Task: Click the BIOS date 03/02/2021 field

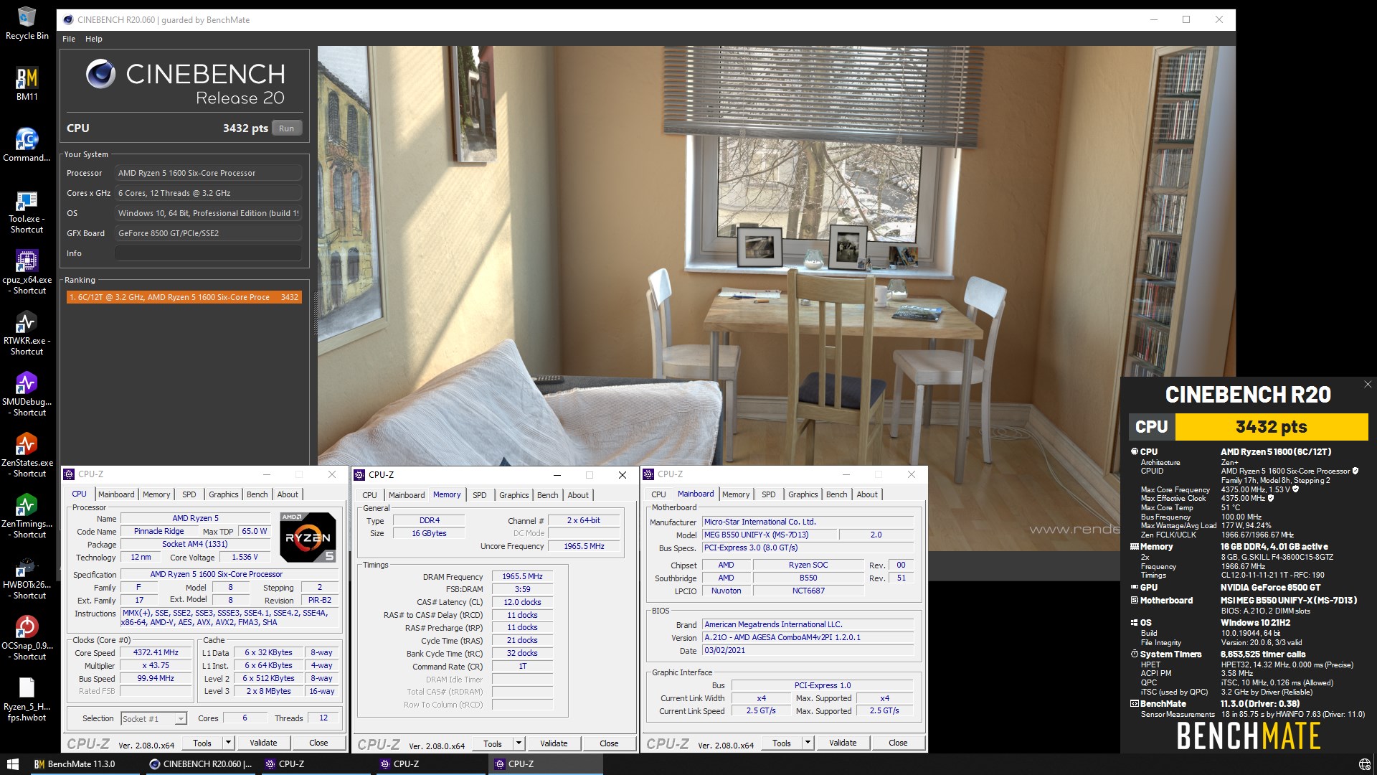Action: 808,651
